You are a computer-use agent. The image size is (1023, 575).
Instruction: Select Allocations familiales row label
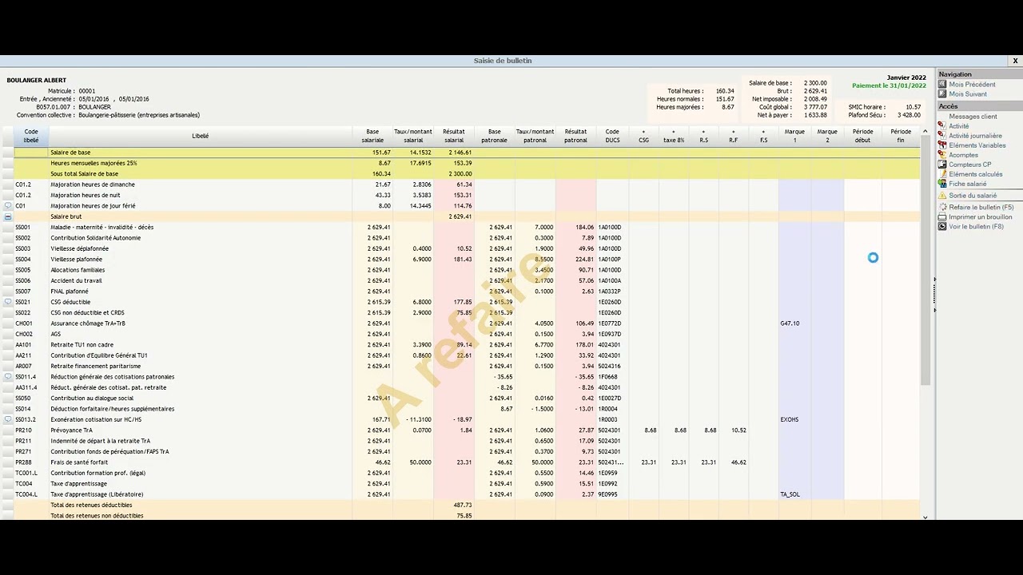pyautogui.click(x=78, y=270)
